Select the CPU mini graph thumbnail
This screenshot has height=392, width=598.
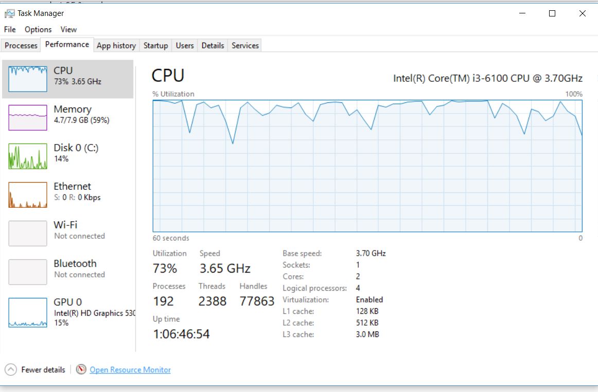[x=27, y=79]
